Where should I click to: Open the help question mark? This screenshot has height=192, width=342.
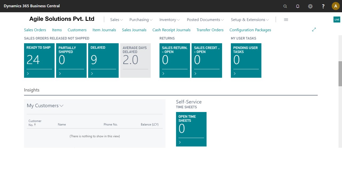(323, 6)
